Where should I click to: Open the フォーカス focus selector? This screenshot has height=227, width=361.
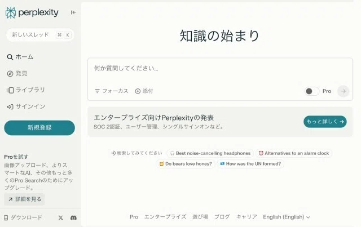[112, 91]
